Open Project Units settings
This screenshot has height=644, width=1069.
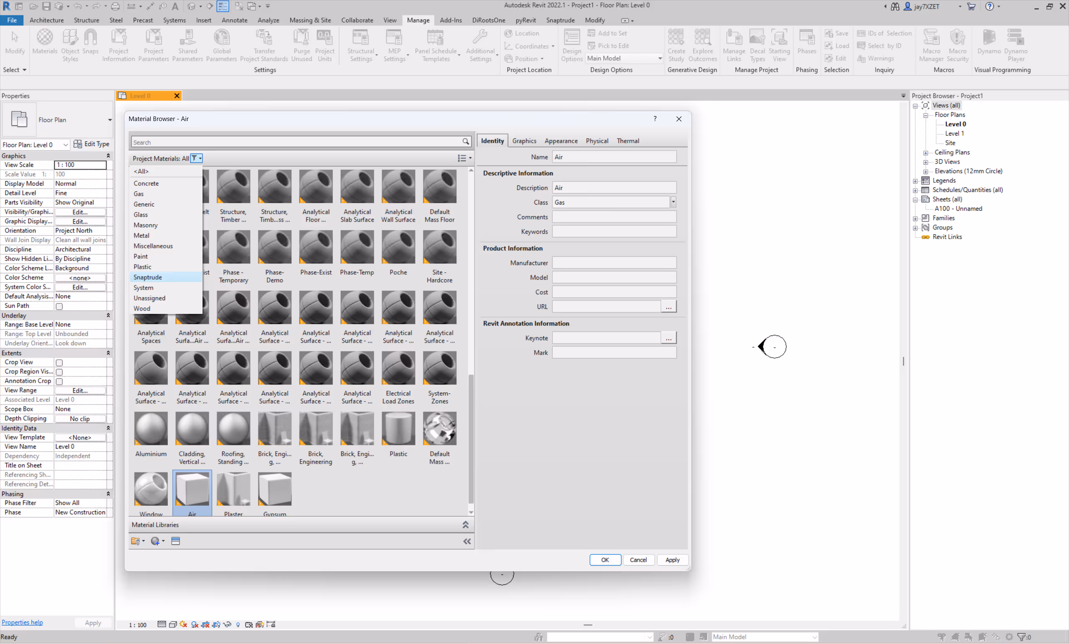pos(324,45)
